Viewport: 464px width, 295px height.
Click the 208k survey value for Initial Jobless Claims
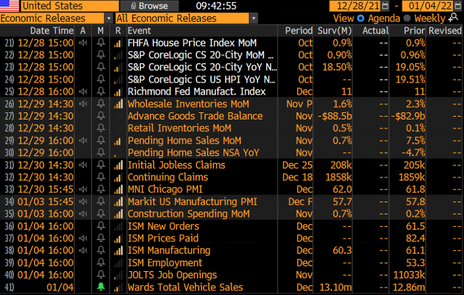pyautogui.click(x=341, y=165)
